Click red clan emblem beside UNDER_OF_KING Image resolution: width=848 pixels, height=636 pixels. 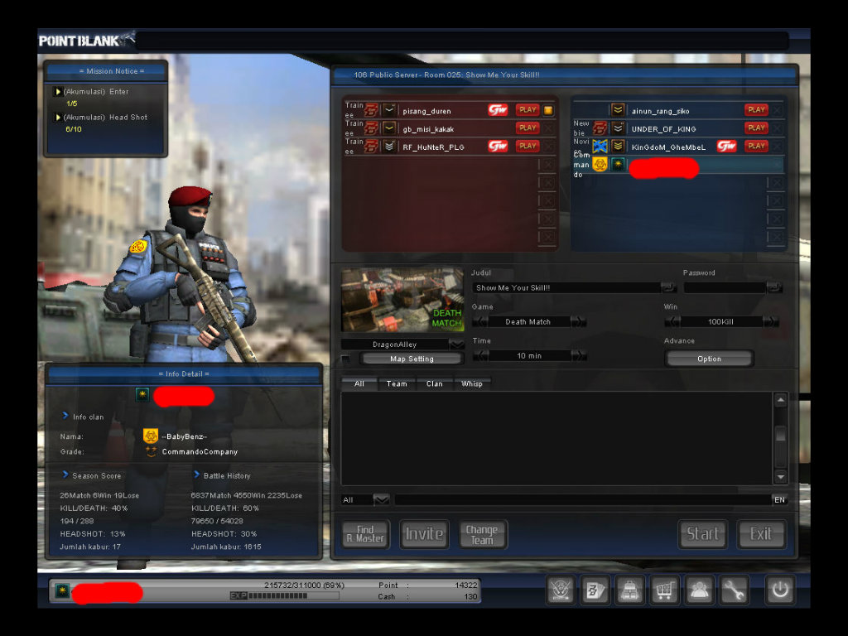click(x=600, y=128)
